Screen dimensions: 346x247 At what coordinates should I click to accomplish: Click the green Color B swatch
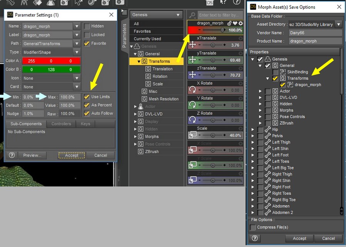51,70
